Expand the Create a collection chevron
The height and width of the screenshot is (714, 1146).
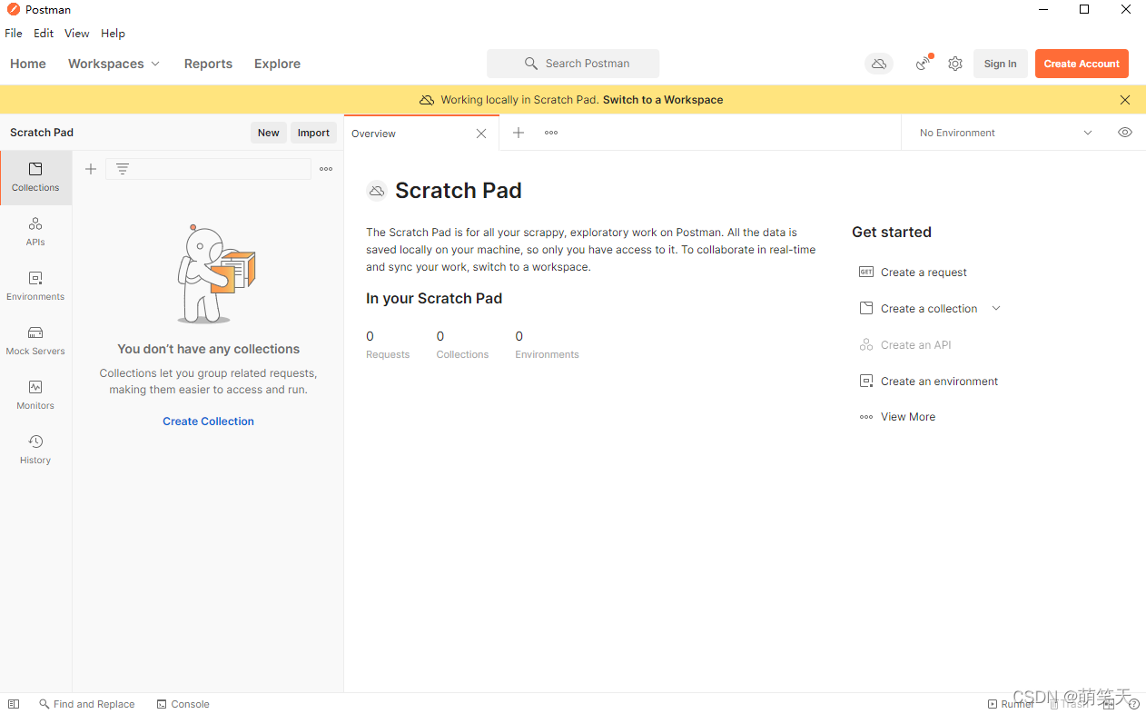[996, 308]
